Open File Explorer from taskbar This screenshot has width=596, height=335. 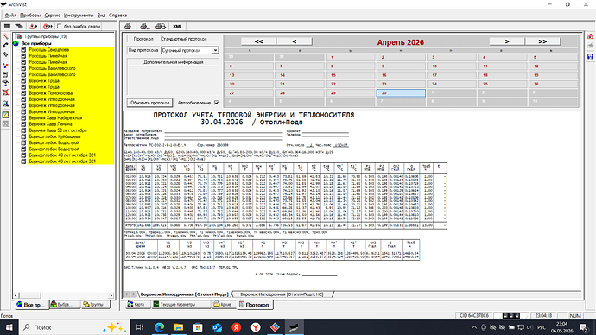pos(179,327)
